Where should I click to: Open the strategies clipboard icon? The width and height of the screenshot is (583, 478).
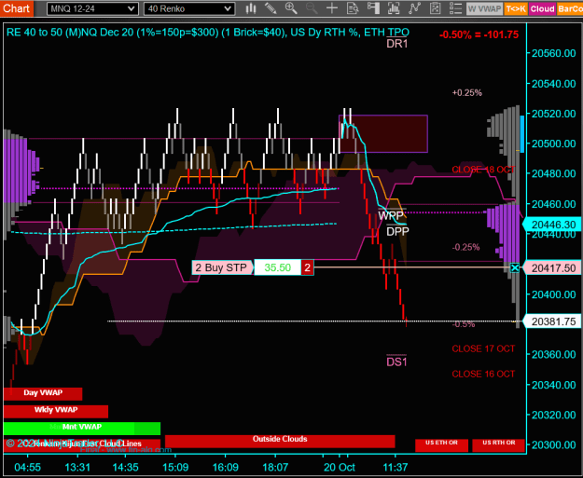[435, 8]
